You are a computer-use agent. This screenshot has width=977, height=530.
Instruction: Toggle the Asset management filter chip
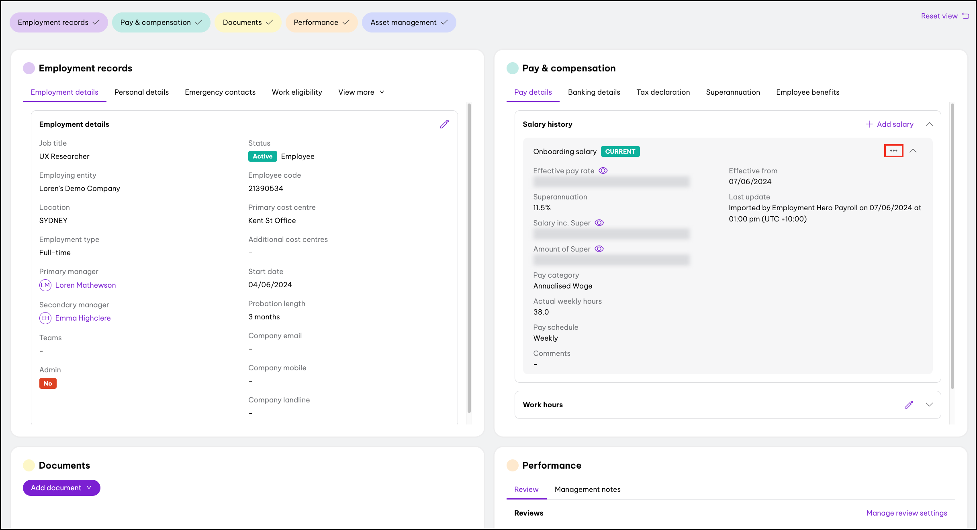409,22
